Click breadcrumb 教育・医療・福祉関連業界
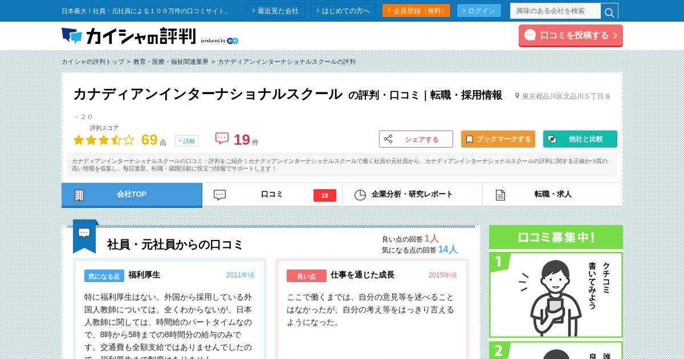This screenshot has height=359, width=684. click(171, 62)
